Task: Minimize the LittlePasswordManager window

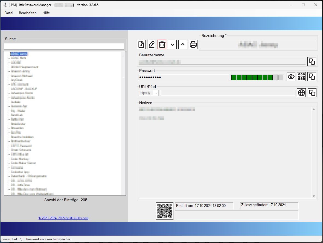Action: tap(291, 5)
